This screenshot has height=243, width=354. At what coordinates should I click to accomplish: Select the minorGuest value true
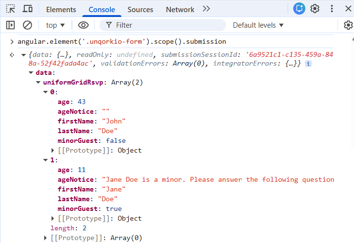tap(114, 208)
